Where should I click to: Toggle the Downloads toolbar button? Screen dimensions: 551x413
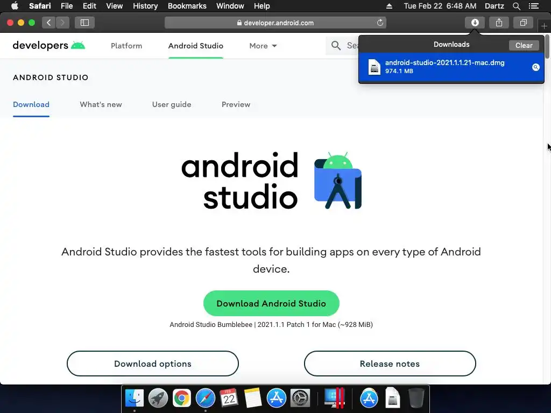coord(475,23)
